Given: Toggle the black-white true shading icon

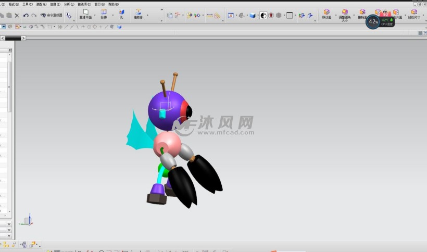Looking at the screenshot, I should tap(263, 16).
